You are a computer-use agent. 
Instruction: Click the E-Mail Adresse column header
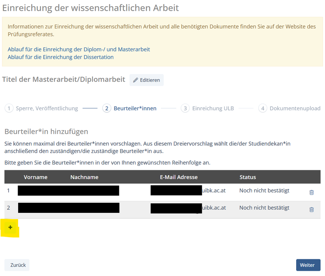click(x=179, y=177)
